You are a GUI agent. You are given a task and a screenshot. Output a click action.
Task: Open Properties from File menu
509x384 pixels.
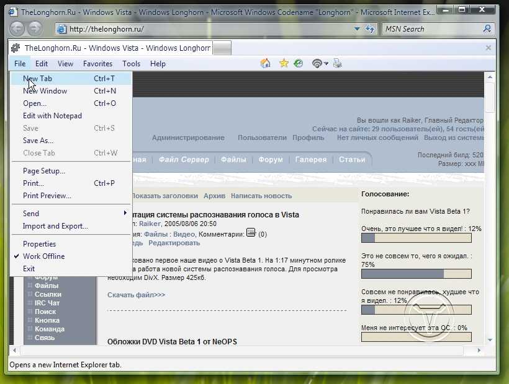click(71, 244)
